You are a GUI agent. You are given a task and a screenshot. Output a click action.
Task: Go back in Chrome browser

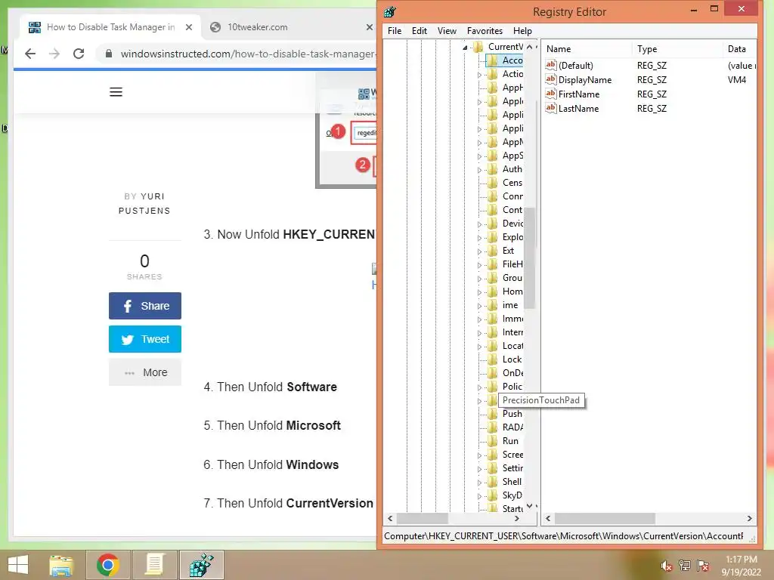pos(30,54)
